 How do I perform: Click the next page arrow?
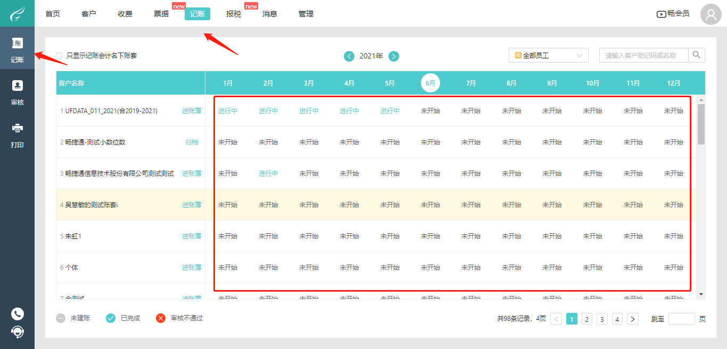[633, 319]
